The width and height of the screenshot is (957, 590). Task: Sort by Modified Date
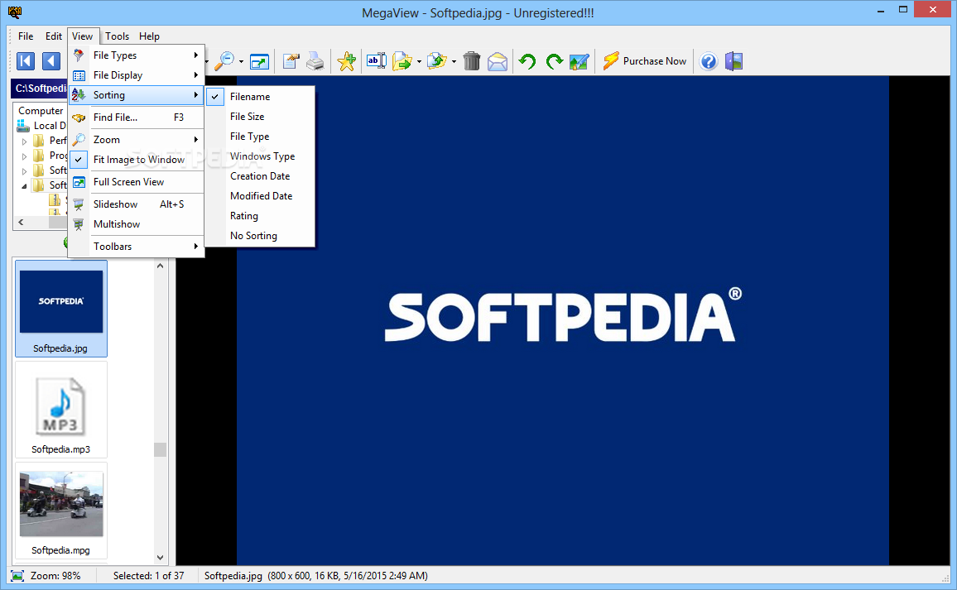[x=260, y=196]
